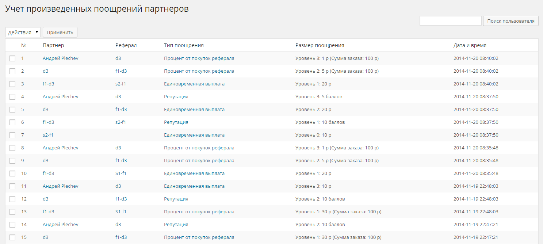Click Процент от покупок реферала in row 1
543x244 pixels.
coord(199,58)
